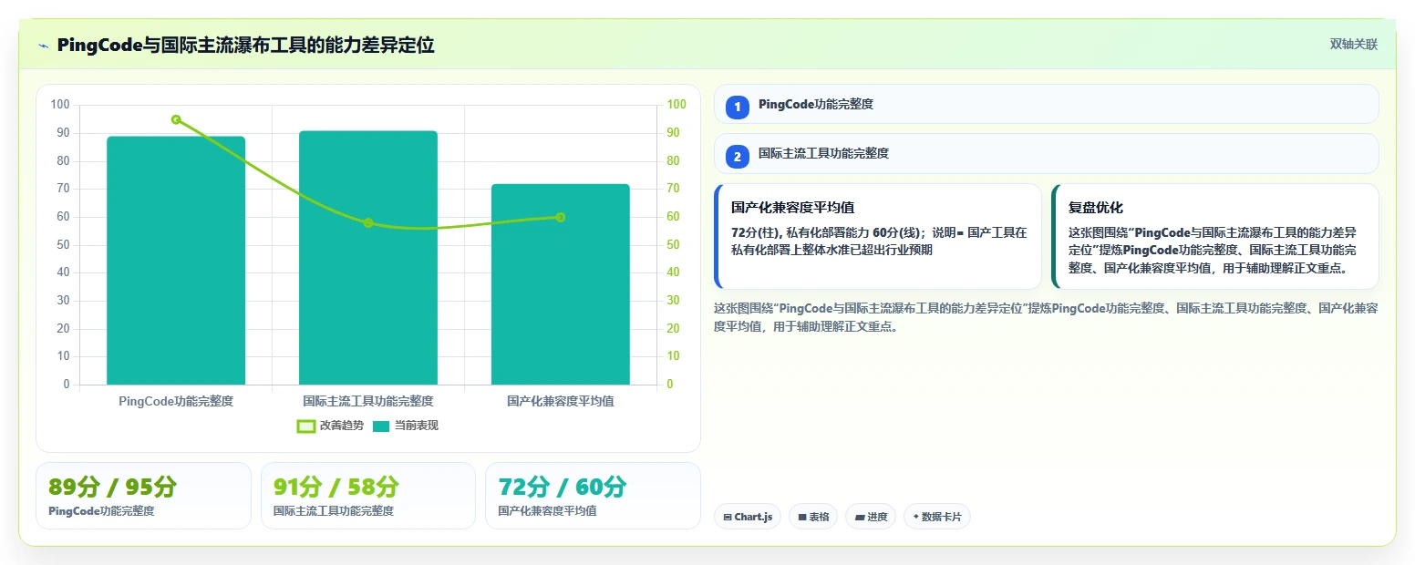Click the x-axis label PingCode功能完整度

176,401
